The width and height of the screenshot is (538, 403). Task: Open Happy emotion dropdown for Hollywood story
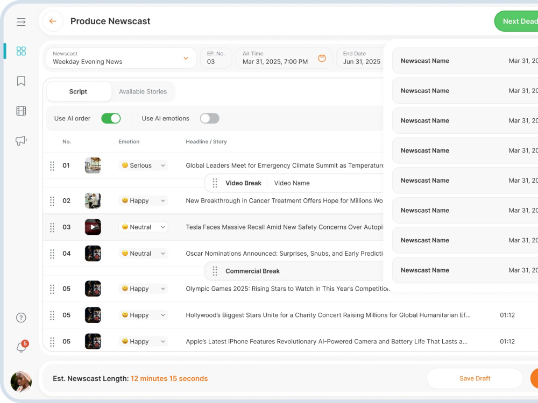coord(144,315)
